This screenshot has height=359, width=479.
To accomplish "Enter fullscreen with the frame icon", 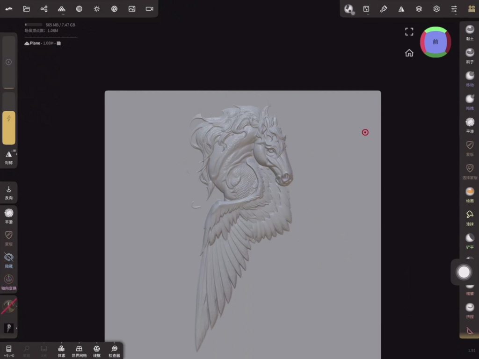I will (x=409, y=32).
